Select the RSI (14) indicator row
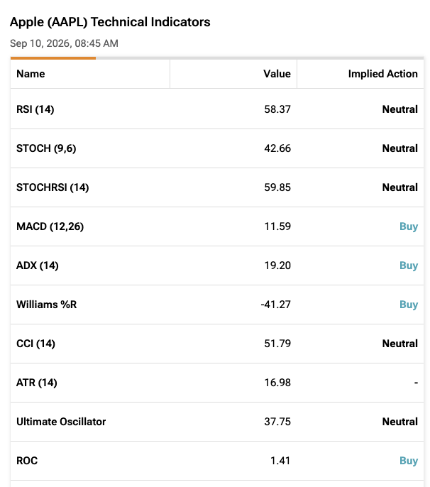Viewport: 430px width, 487px height. pyautogui.click(x=217, y=109)
